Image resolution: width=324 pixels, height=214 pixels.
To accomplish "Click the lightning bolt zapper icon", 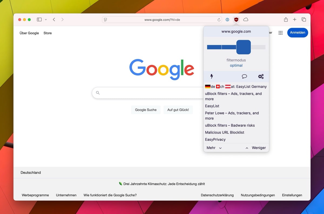I will 212,76.
